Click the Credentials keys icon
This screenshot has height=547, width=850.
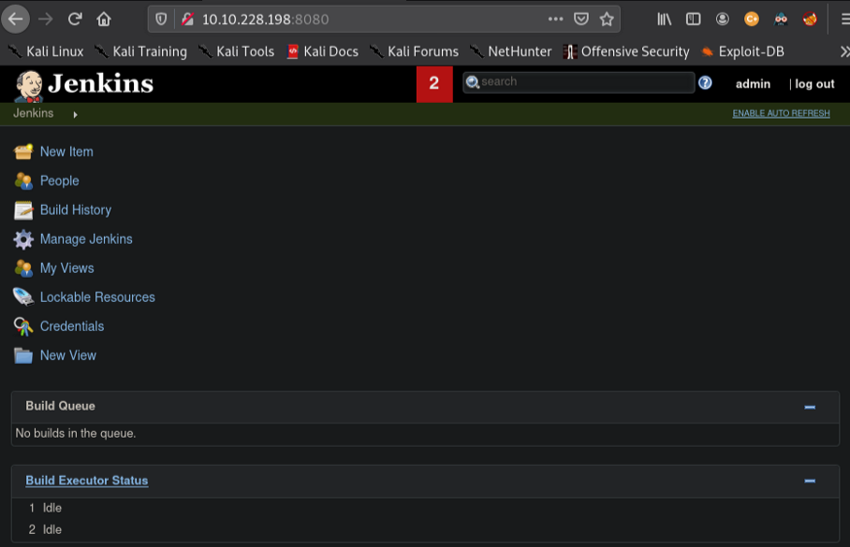(x=22, y=326)
